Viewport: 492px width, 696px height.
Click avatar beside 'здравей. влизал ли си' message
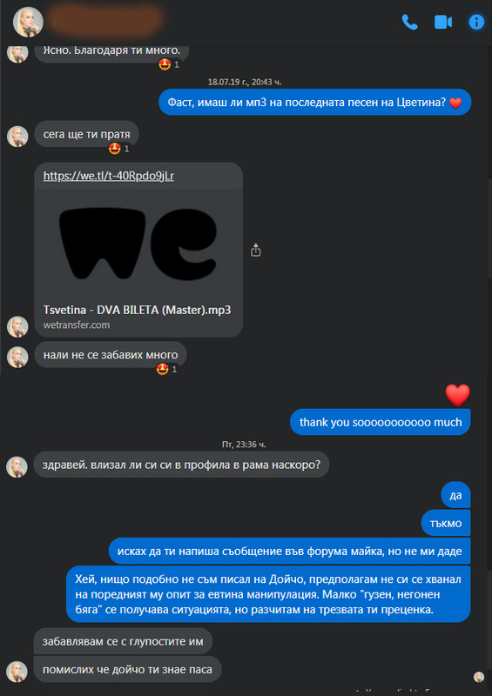(17, 467)
